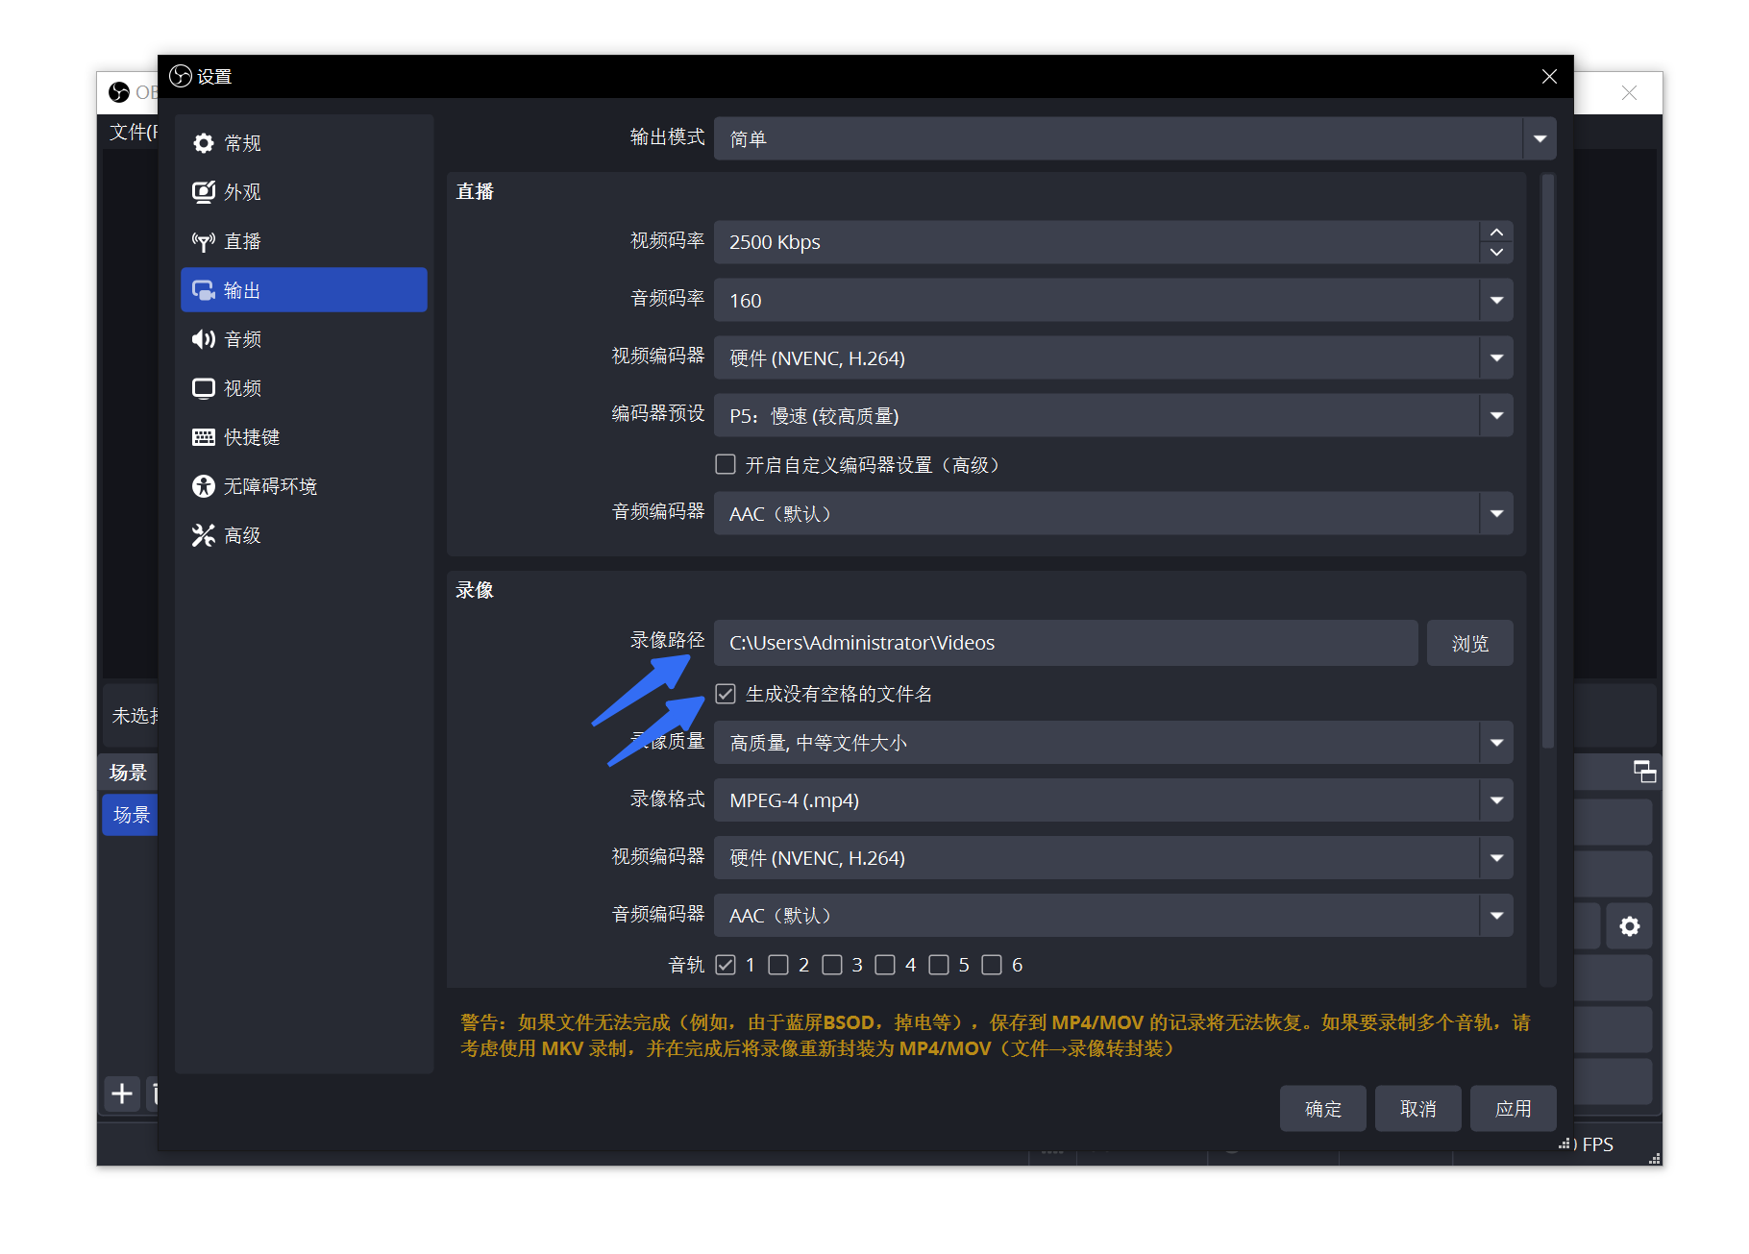This screenshot has height=1254, width=1749.
Task: Click the OBS logo in settings title bar
Action: (181, 76)
